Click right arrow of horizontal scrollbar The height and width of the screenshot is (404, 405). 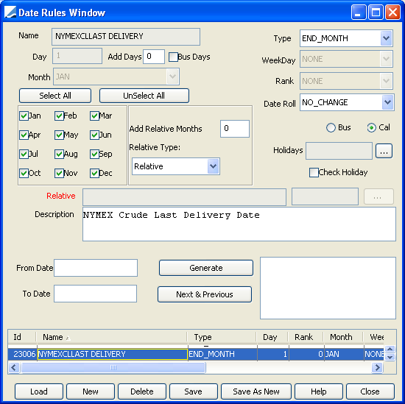coord(377,367)
